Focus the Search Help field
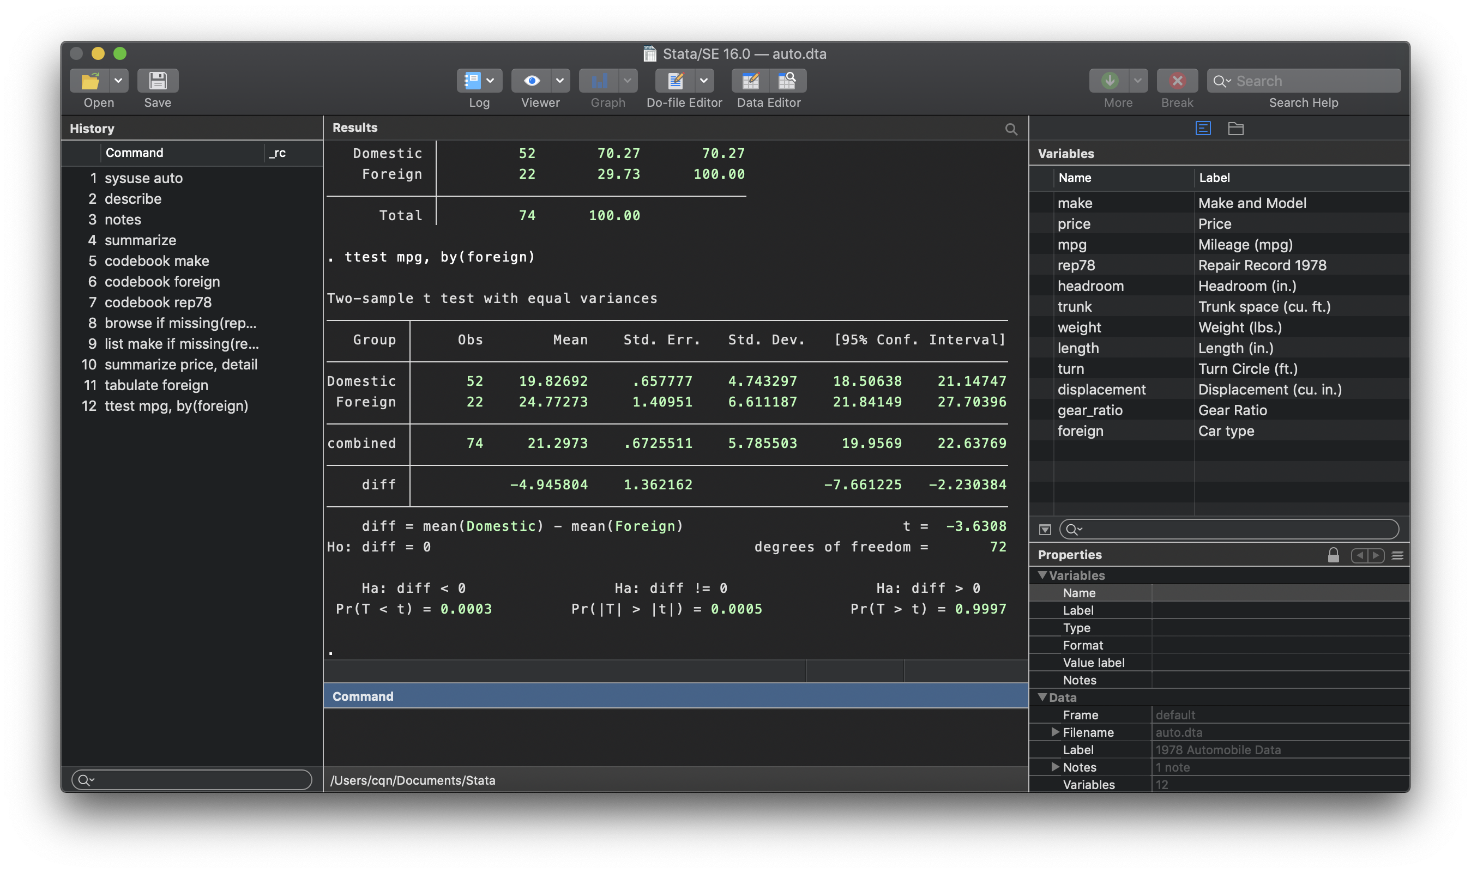 tap(1304, 81)
